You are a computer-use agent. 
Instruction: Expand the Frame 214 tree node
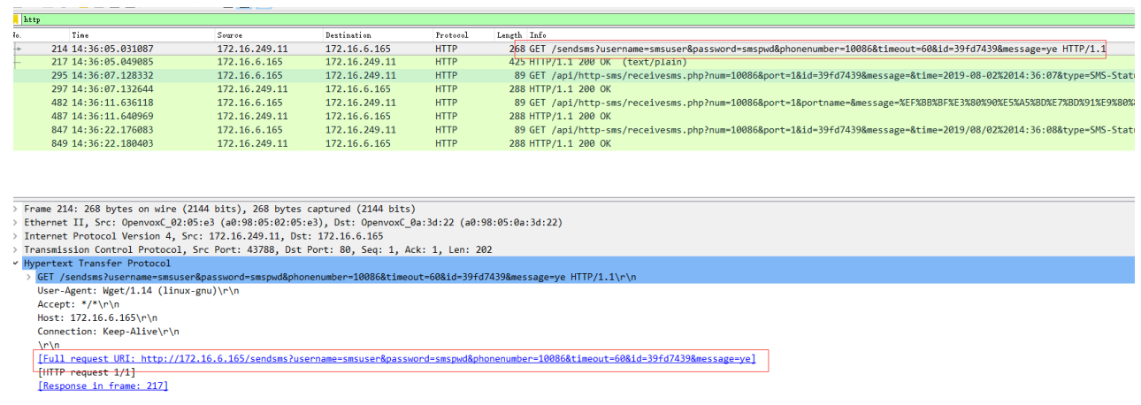(x=17, y=209)
